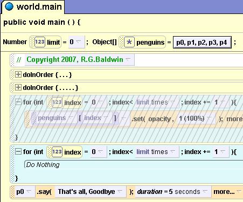Click more on the set opacity statement
The image size is (243, 202).
point(234,119)
